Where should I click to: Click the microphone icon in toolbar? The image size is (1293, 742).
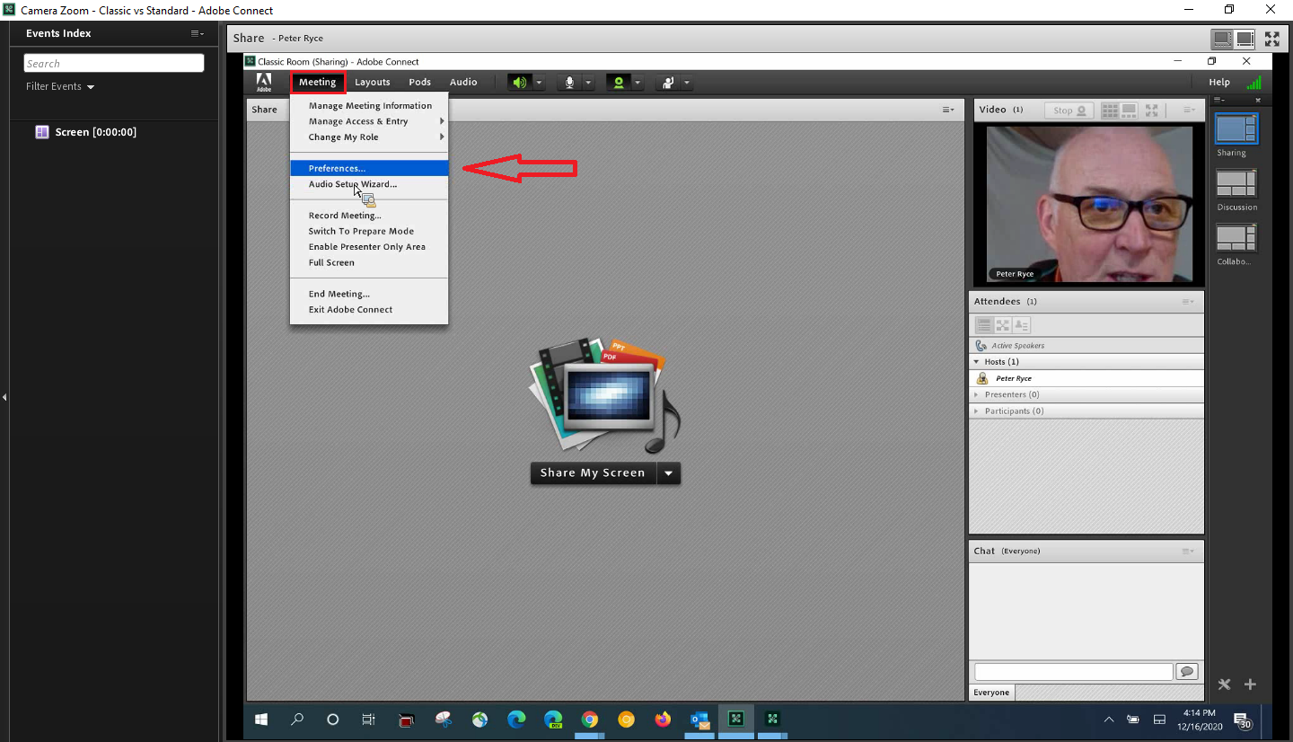point(569,83)
